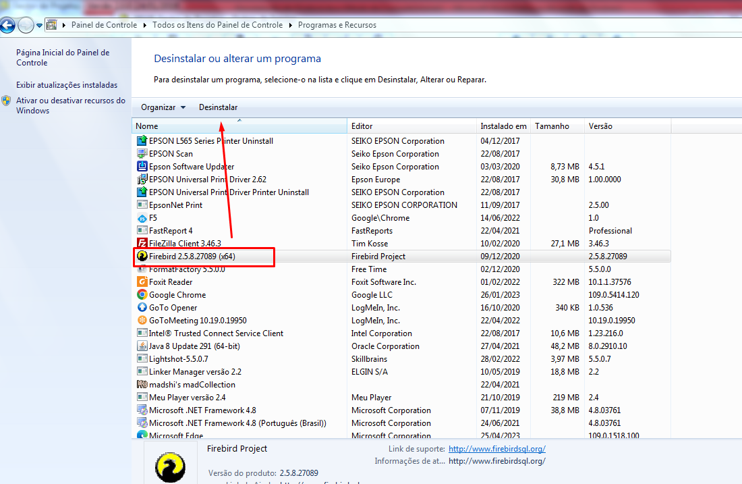The image size is (742, 484).
Task: Click the shield icon beside Windows features link
Action: click(6, 101)
